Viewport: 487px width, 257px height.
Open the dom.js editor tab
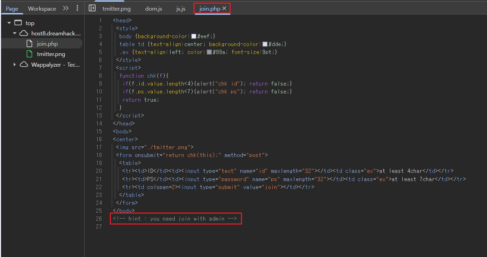point(153,9)
